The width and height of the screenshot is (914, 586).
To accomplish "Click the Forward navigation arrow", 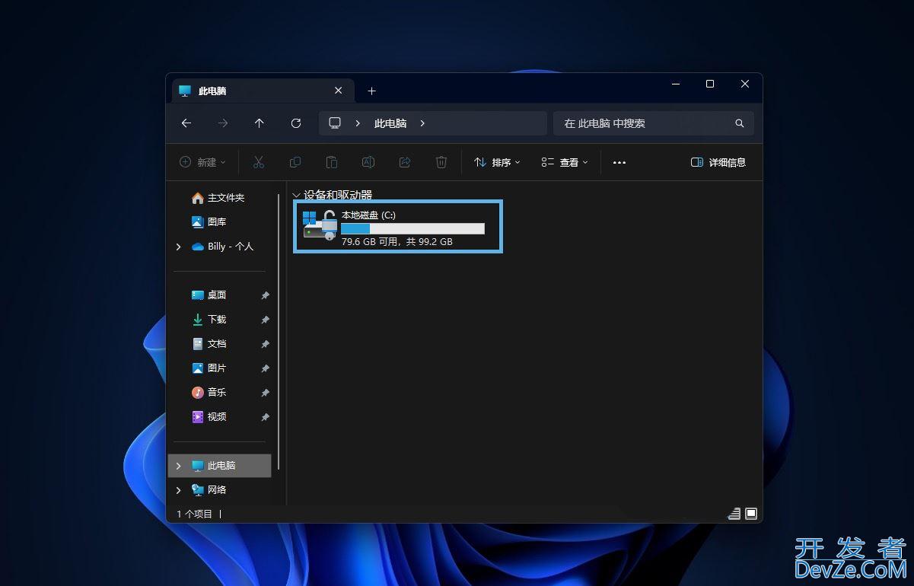I will [223, 123].
